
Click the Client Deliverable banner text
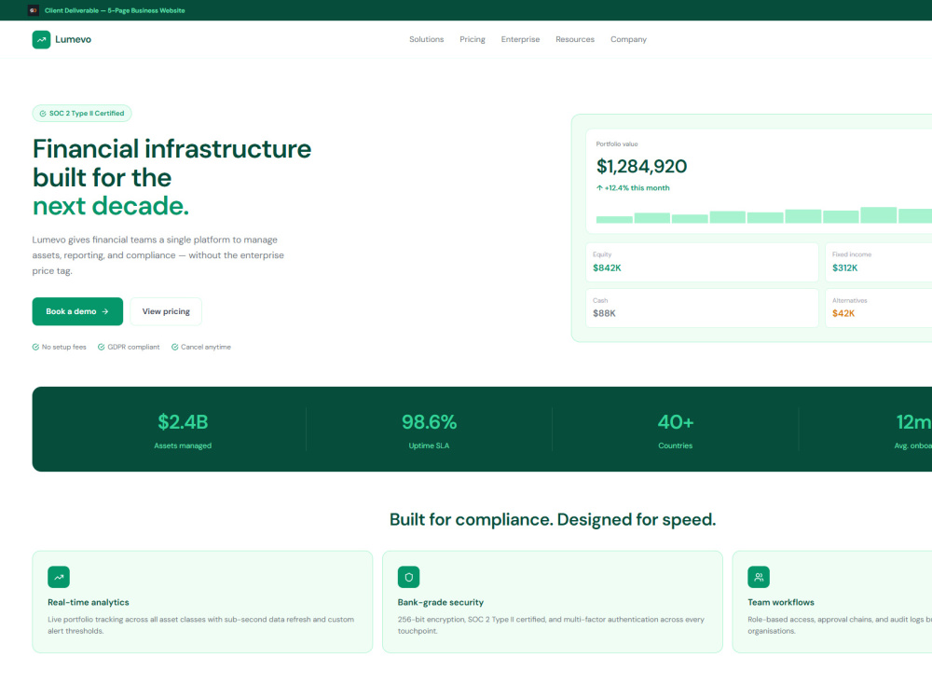click(115, 10)
